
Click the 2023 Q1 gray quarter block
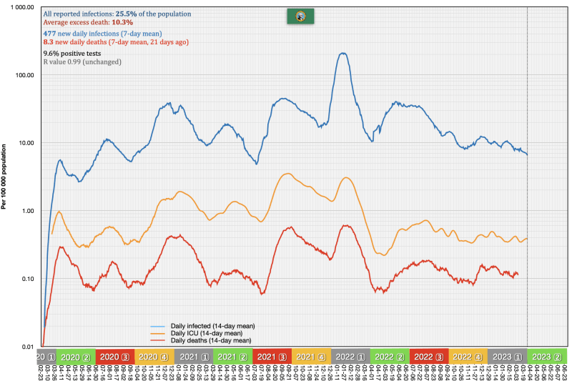pos(508,357)
